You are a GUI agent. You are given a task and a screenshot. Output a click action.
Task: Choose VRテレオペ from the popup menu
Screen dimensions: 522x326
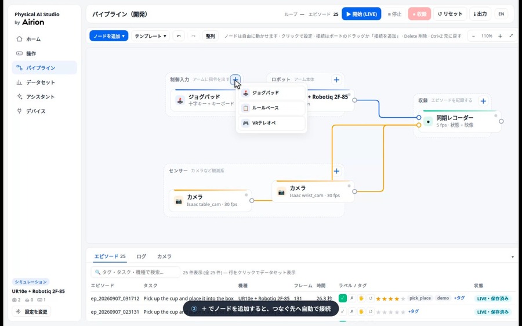(x=271, y=123)
